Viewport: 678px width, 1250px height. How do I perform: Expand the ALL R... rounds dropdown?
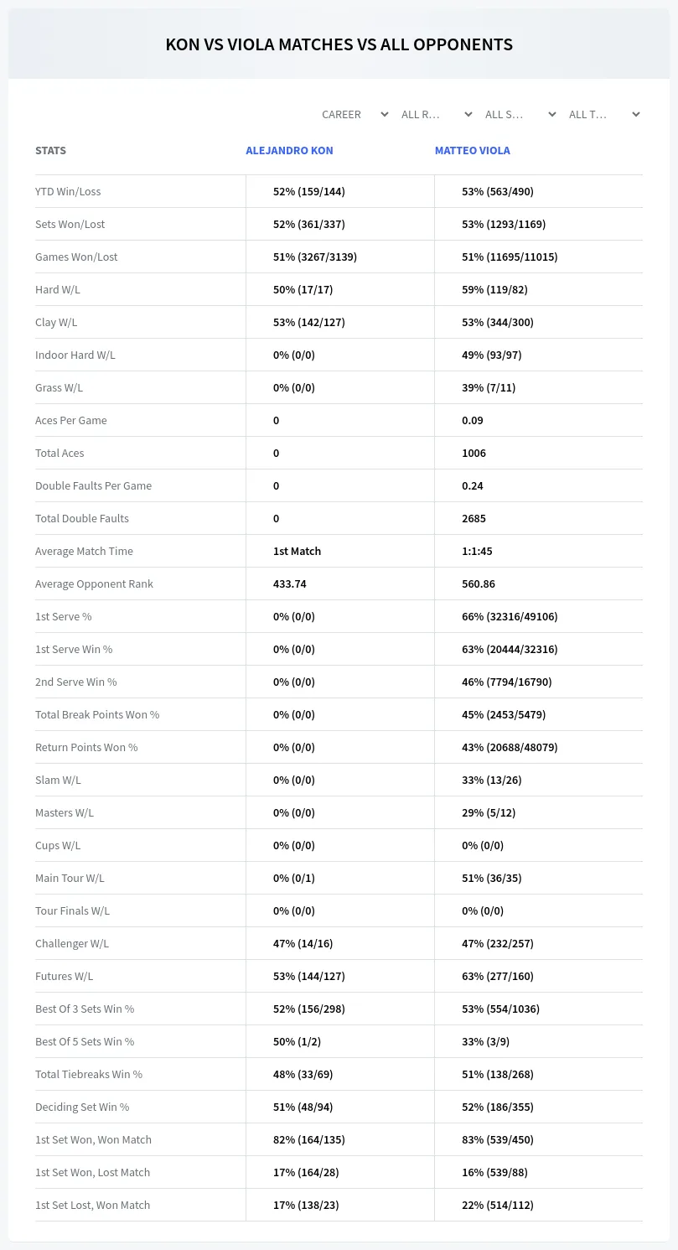pyautogui.click(x=437, y=114)
